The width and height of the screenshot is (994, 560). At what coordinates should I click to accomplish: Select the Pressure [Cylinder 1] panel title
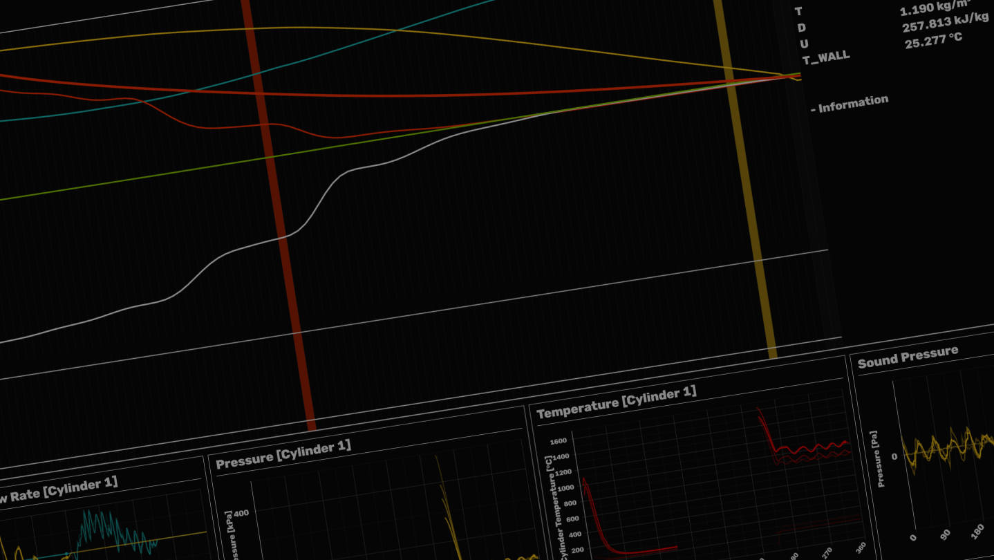(283, 454)
